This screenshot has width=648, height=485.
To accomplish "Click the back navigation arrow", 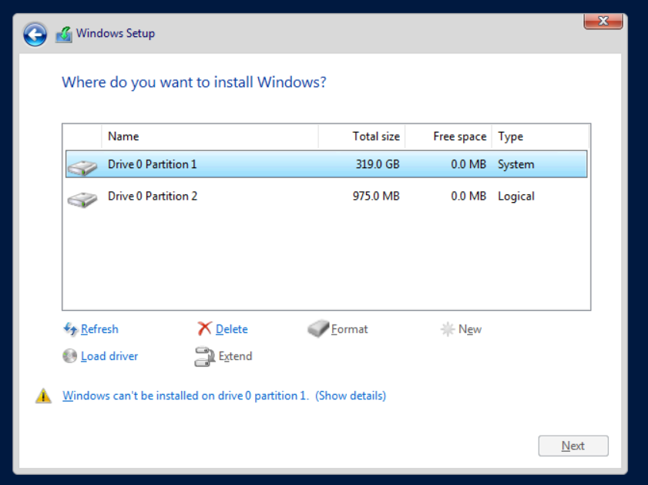I will [x=35, y=33].
